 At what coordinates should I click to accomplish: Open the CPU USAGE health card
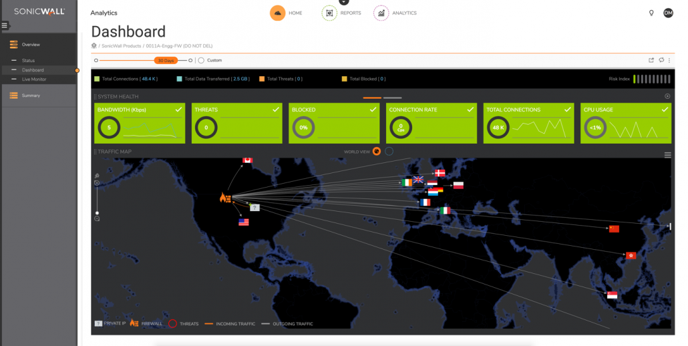626,123
